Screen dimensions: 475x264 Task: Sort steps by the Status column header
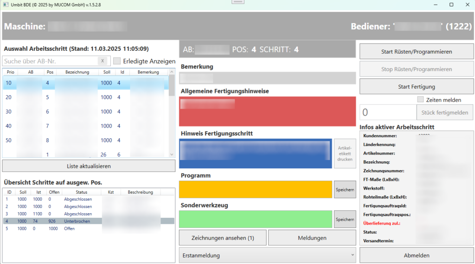tap(81, 192)
